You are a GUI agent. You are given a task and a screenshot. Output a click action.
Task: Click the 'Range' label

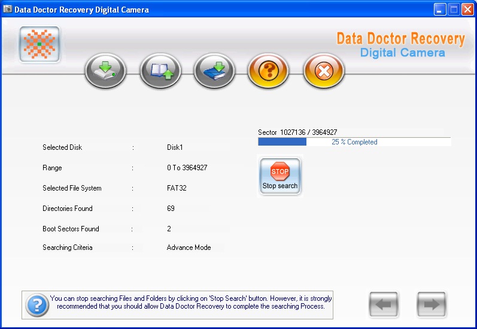point(52,168)
